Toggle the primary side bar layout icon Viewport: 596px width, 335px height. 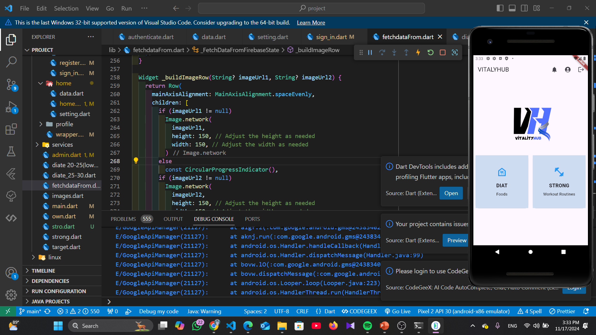pyautogui.click(x=500, y=8)
